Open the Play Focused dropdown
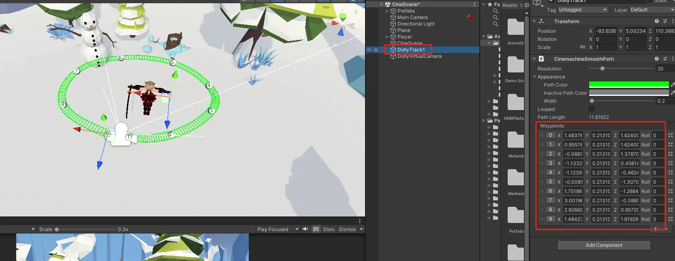Viewport: 675px width, 261px height. pos(278,229)
